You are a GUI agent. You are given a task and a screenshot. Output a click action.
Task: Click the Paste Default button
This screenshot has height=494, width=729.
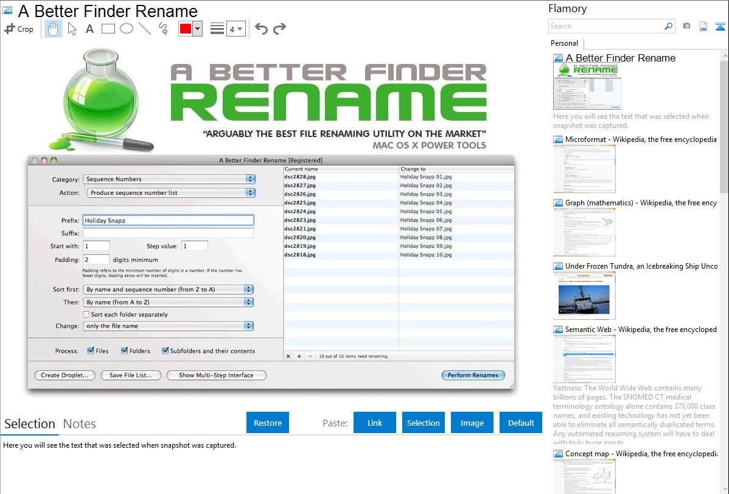point(521,423)
